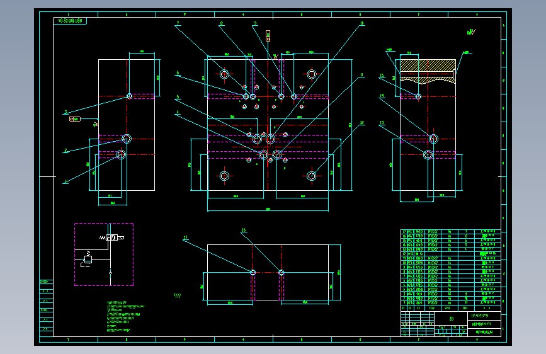This screenshot has height=354, width=546.
Task: Pick hole pointed to by callout 1
Action: 121,154
